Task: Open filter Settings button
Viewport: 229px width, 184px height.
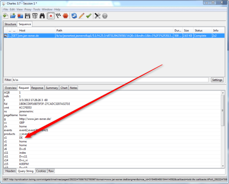Action: (x=217, y=80)
